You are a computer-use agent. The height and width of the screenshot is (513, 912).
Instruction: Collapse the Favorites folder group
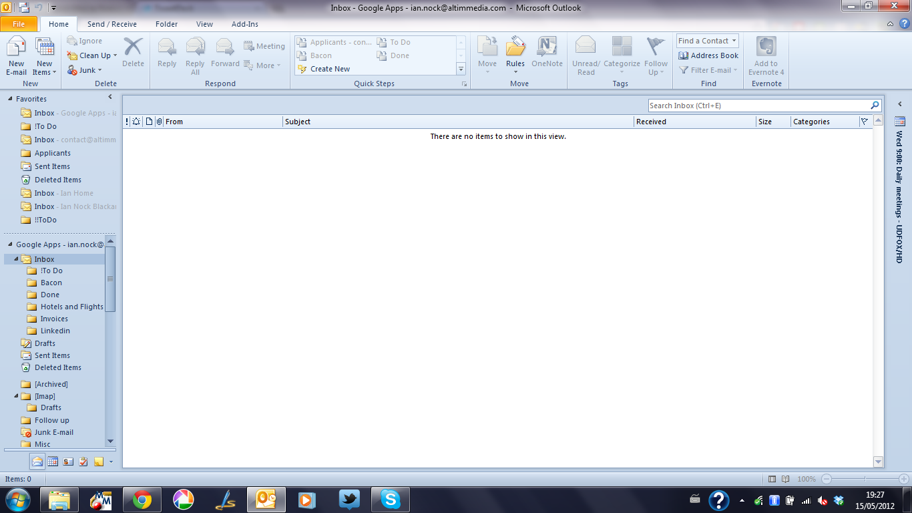click(10, 99)
